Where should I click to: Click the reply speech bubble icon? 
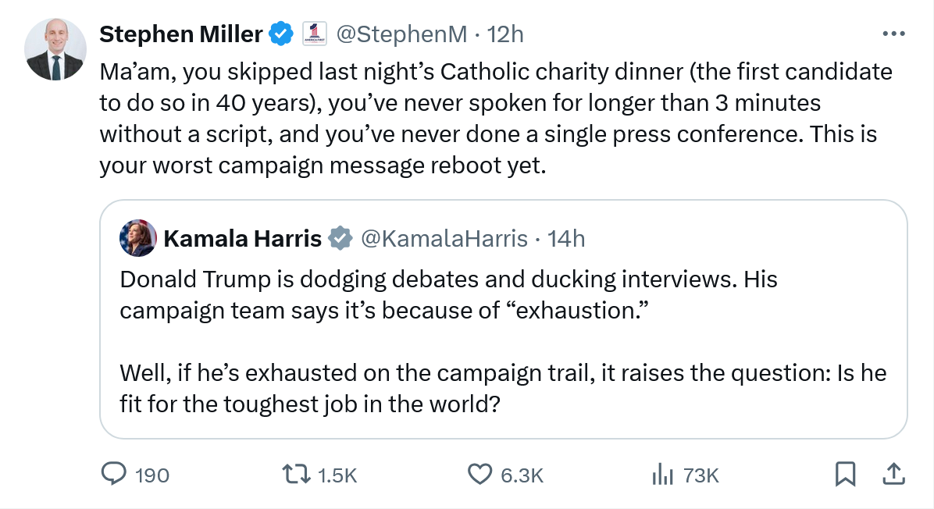(x=115, y=474)
